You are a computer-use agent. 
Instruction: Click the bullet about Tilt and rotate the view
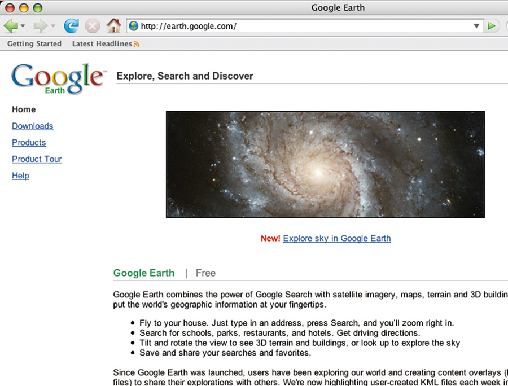300,343
